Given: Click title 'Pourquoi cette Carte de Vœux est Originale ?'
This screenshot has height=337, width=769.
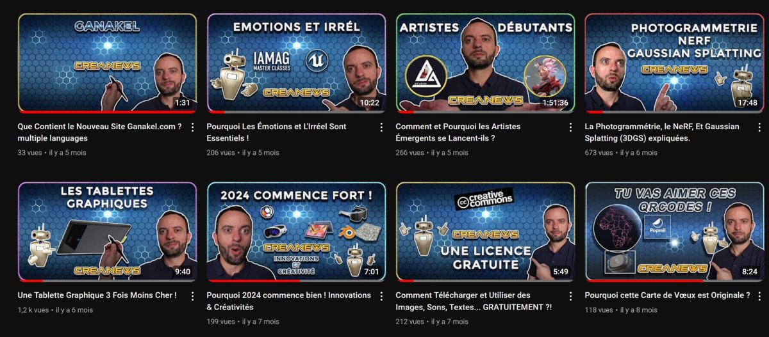Looking at the screenshot, I should [x=667, y=295].
